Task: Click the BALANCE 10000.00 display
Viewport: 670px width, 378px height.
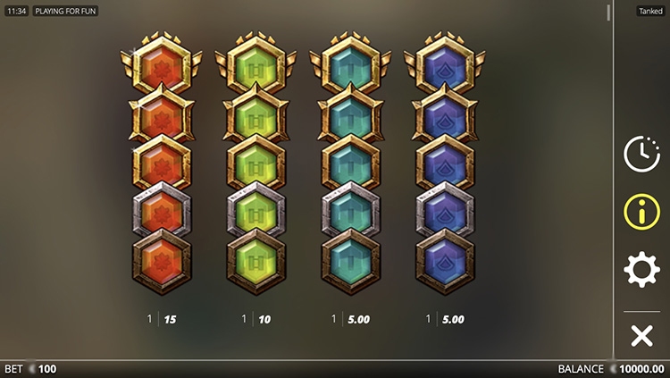Action: (x=611, y=369)
